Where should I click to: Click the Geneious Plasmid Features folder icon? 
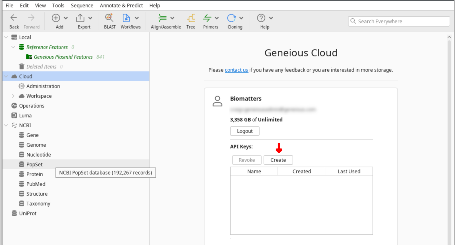[29, 57]
